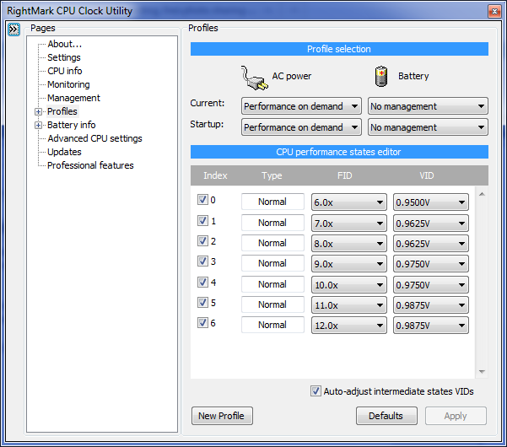Click Type field Normal for index 3

pyautogui.click(x=272, y=263)
